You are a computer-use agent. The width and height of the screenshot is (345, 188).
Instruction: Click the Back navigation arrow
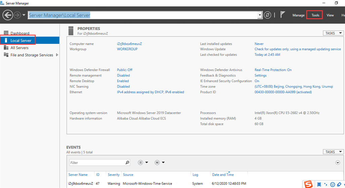(x=8, y=15)
